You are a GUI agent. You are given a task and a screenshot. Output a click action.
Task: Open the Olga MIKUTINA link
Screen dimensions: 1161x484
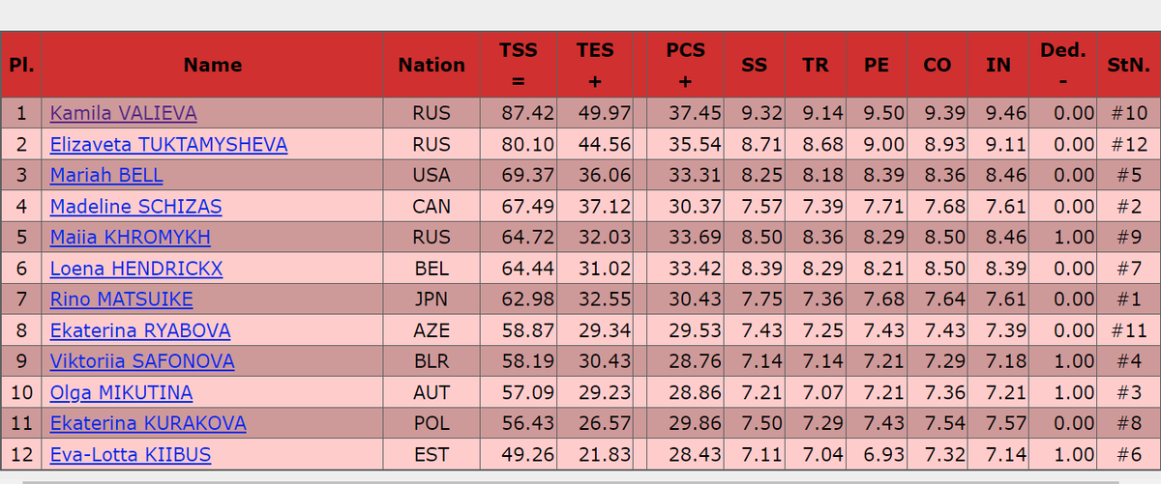121,392
